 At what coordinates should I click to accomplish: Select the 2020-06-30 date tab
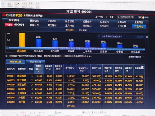(x=15, y=62)
